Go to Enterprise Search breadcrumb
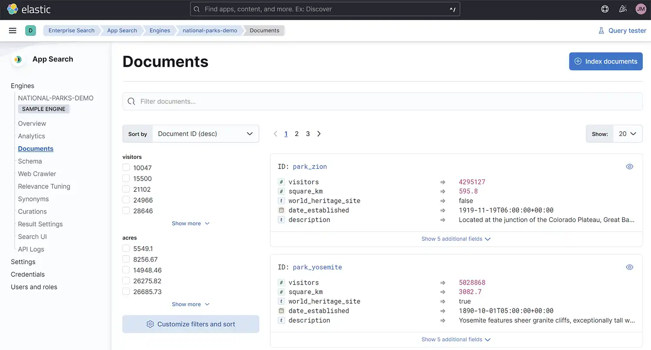The height and width of the screenshot is (350, 651). click(x=71, y=30)
